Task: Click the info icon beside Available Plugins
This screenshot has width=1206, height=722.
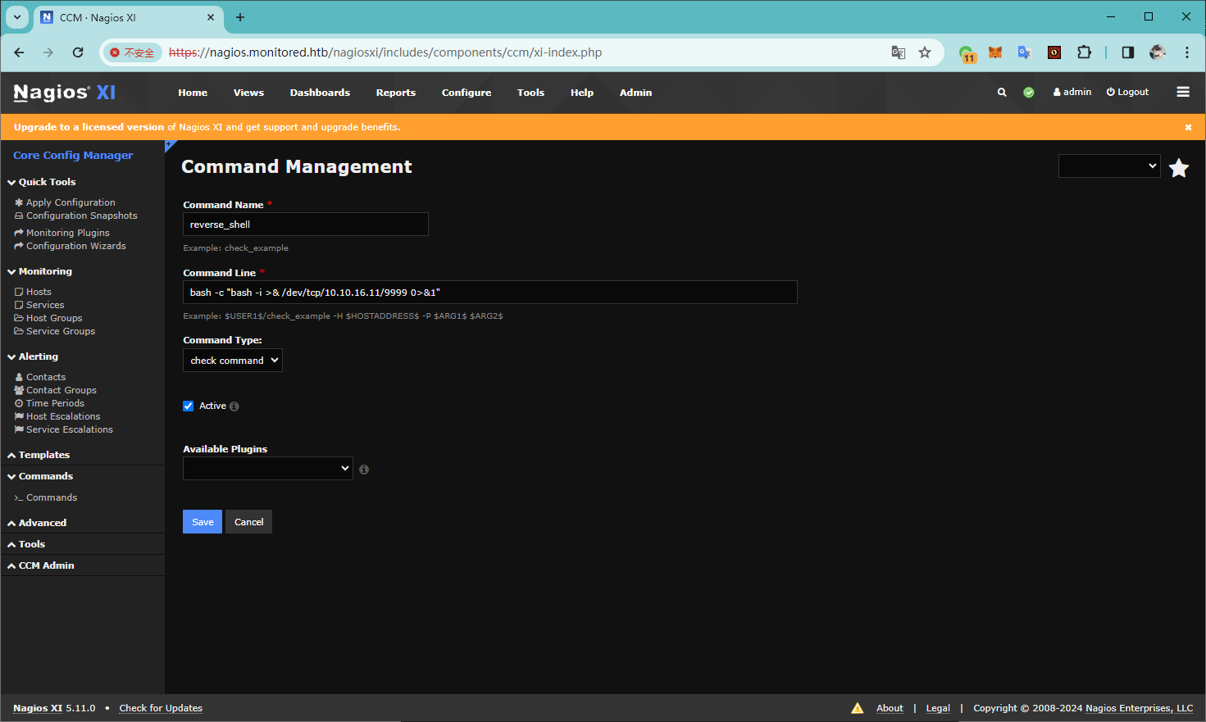Action: (x=364, y=470)
